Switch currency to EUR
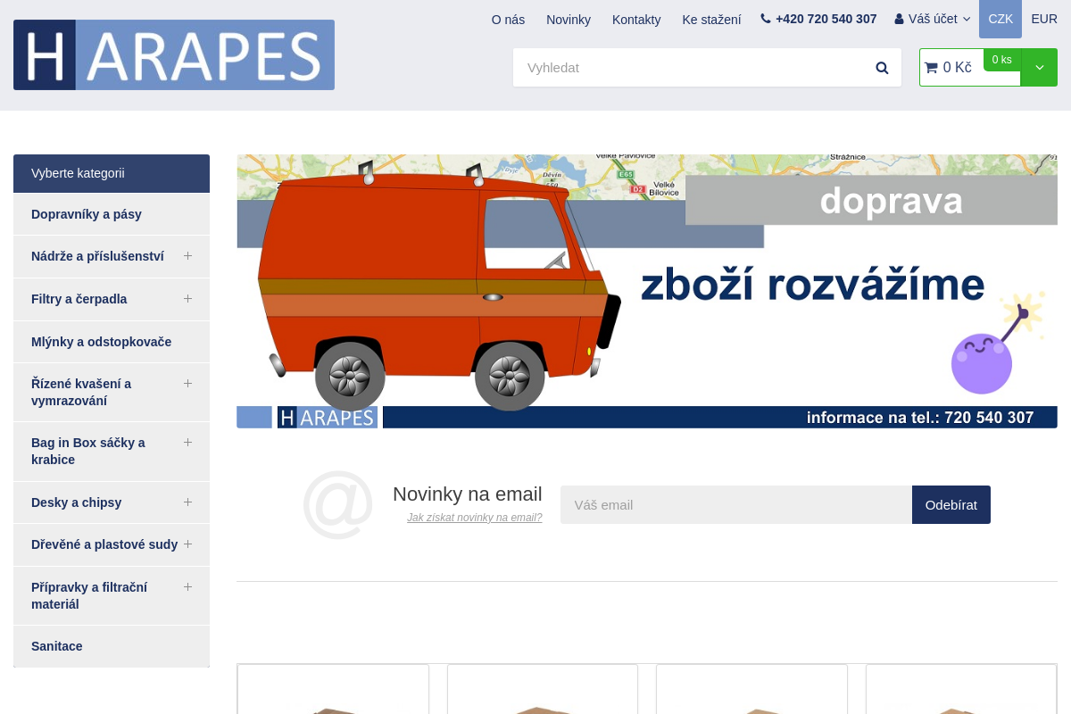 tap(1044, 19)
